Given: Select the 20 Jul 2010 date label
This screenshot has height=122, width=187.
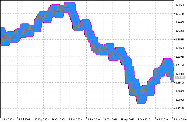Looking at the screenshot, I should click(161, 119).
